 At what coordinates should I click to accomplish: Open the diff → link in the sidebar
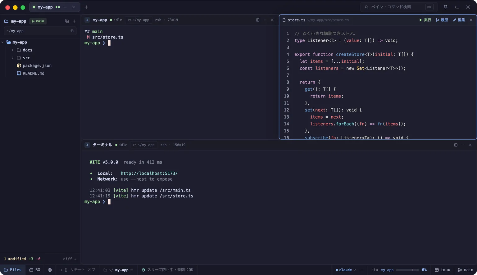coord(70,259)
